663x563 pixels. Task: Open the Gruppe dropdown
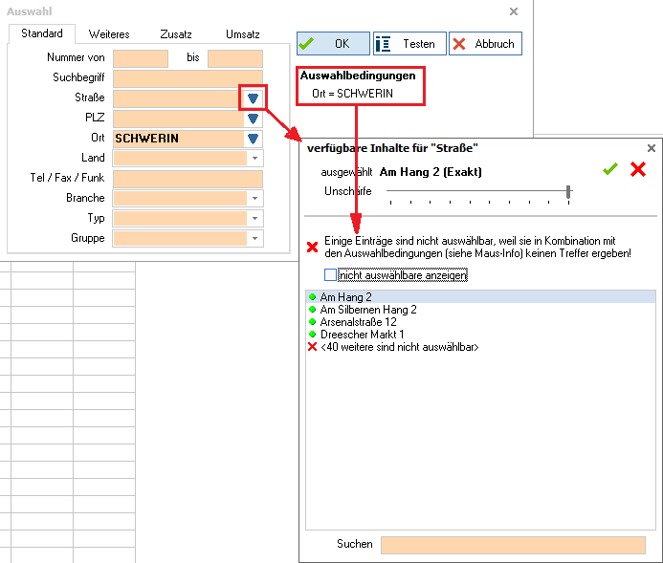coord(254,238)
